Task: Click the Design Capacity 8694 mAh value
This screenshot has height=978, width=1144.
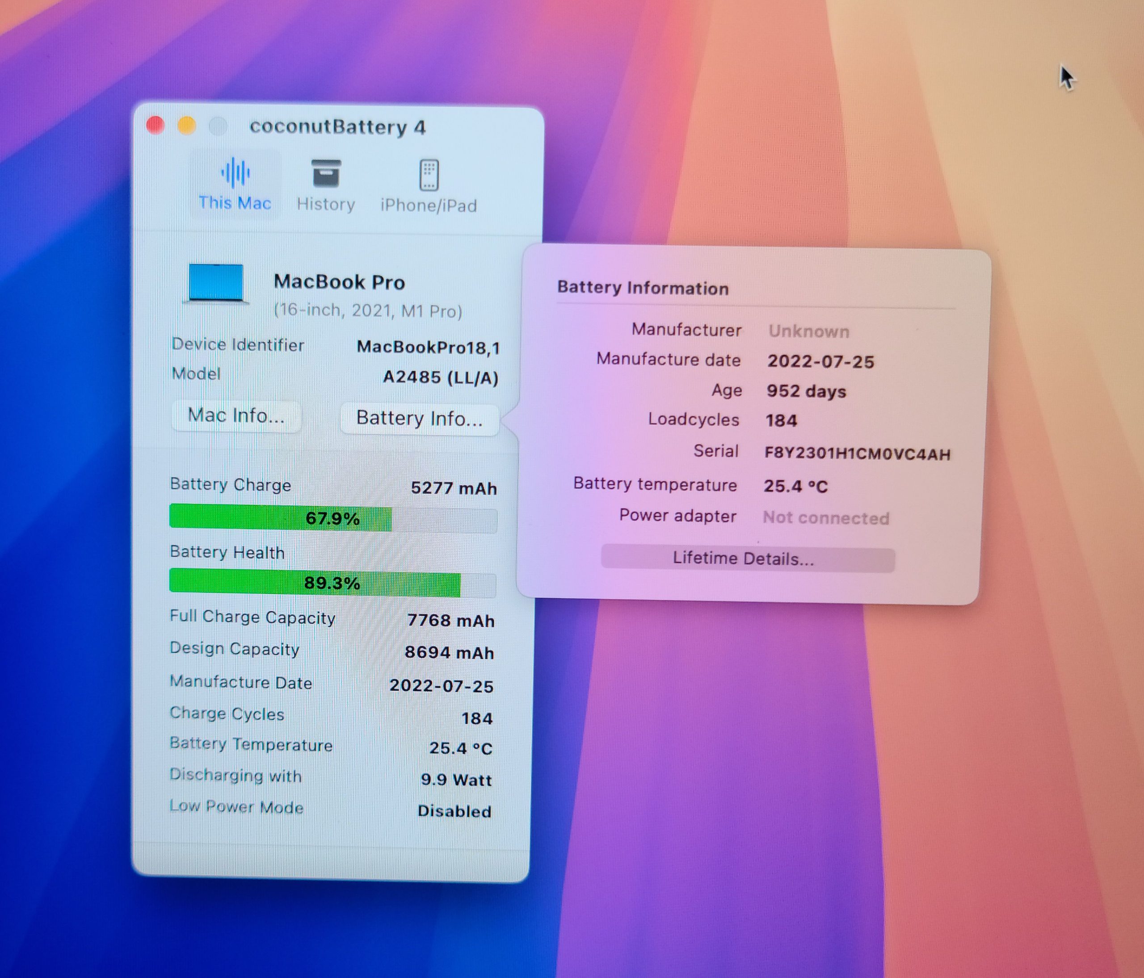Action: tap(449, 652)
